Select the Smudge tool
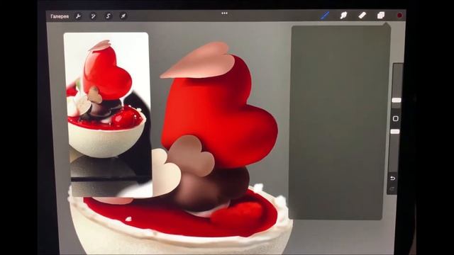Screen dimensions: 454x255 click(x=343, y=16)
